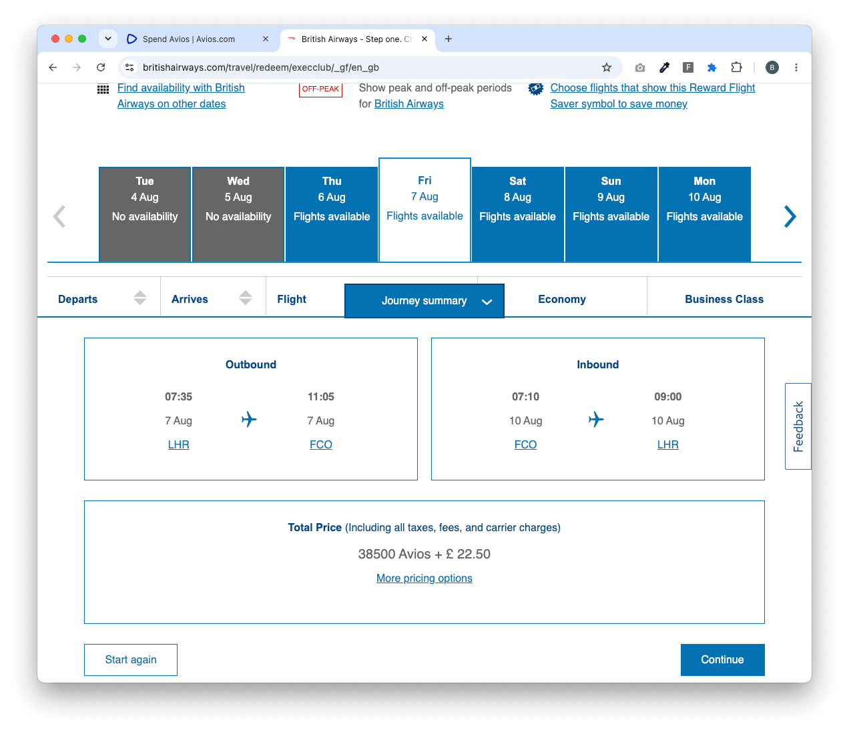Open Find availability on other dates link

click(x=181, y=96)
